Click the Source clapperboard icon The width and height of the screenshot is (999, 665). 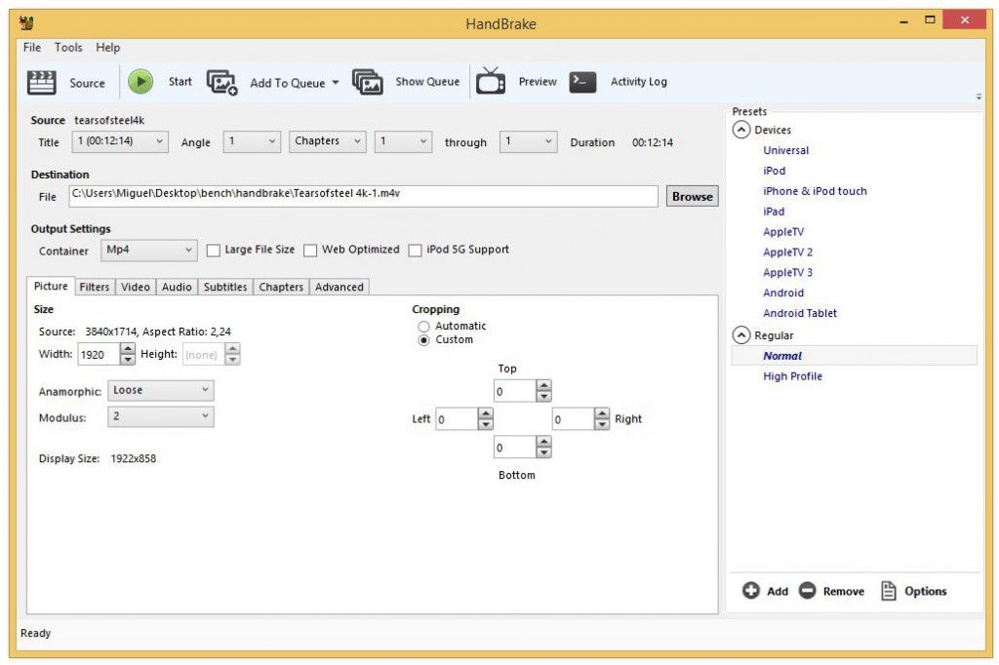(41, 82)
